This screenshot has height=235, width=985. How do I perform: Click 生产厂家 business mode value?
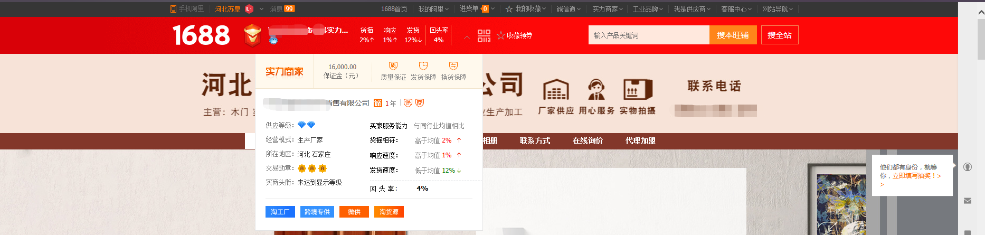pos(310,140)
